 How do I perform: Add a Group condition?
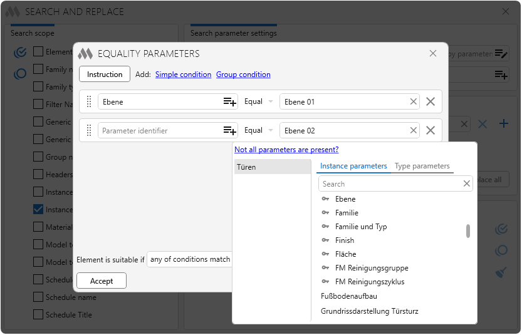pyautogui.click(x=243, y=75)
